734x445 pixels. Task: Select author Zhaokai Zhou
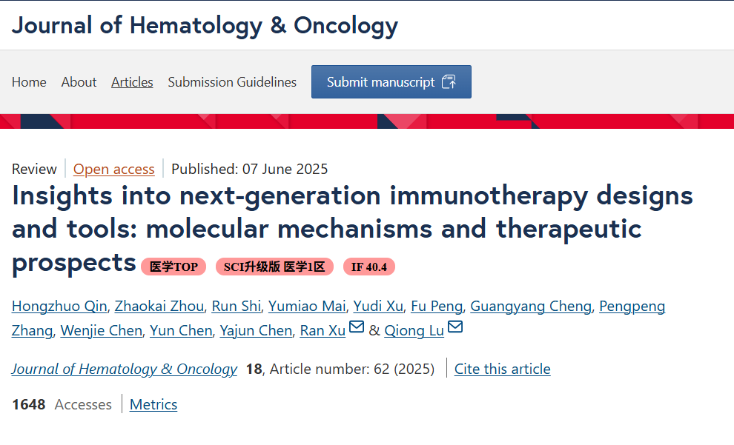[159, 307]
